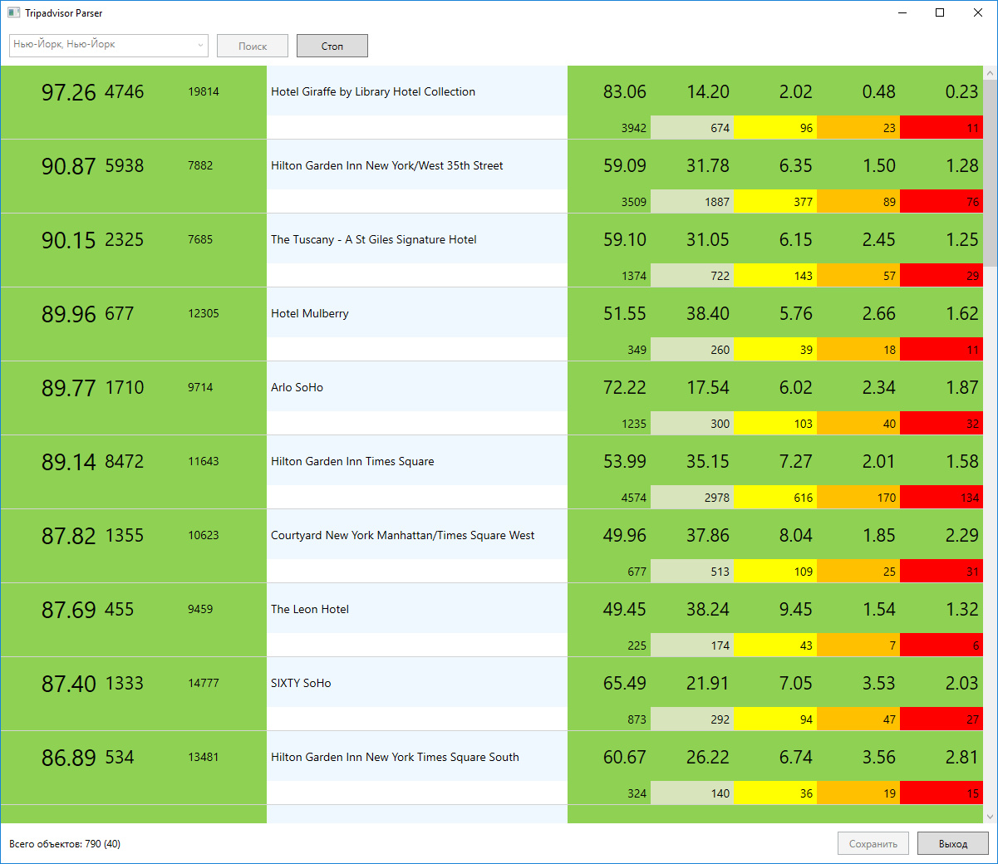The height and width of the screenshot is (864, 998).
Task: Click the orange 47 cell for SIXTY SoHo
Action: click(x=858, y=719)
